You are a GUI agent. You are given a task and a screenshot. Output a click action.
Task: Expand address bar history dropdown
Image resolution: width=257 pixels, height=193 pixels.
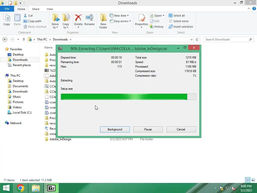191,39
